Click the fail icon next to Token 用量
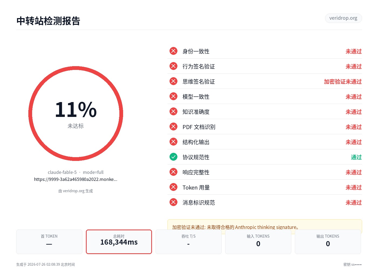 coord(173,187)
